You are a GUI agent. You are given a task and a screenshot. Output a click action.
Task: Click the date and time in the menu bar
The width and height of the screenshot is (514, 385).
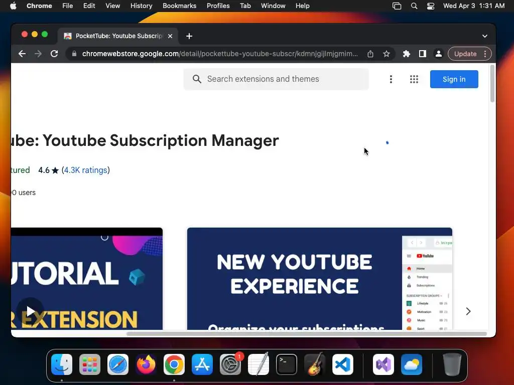pos(474,6)
